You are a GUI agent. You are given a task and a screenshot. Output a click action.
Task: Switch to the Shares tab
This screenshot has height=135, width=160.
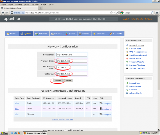tap(84, 34)
